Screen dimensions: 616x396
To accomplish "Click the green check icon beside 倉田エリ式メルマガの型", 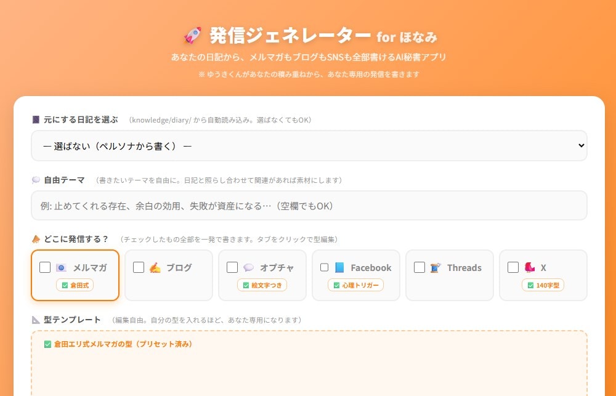I will click(x=47, y=344).
